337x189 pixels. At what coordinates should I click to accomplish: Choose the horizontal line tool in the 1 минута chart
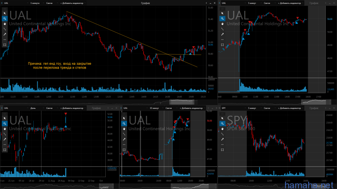coord(5,40)
